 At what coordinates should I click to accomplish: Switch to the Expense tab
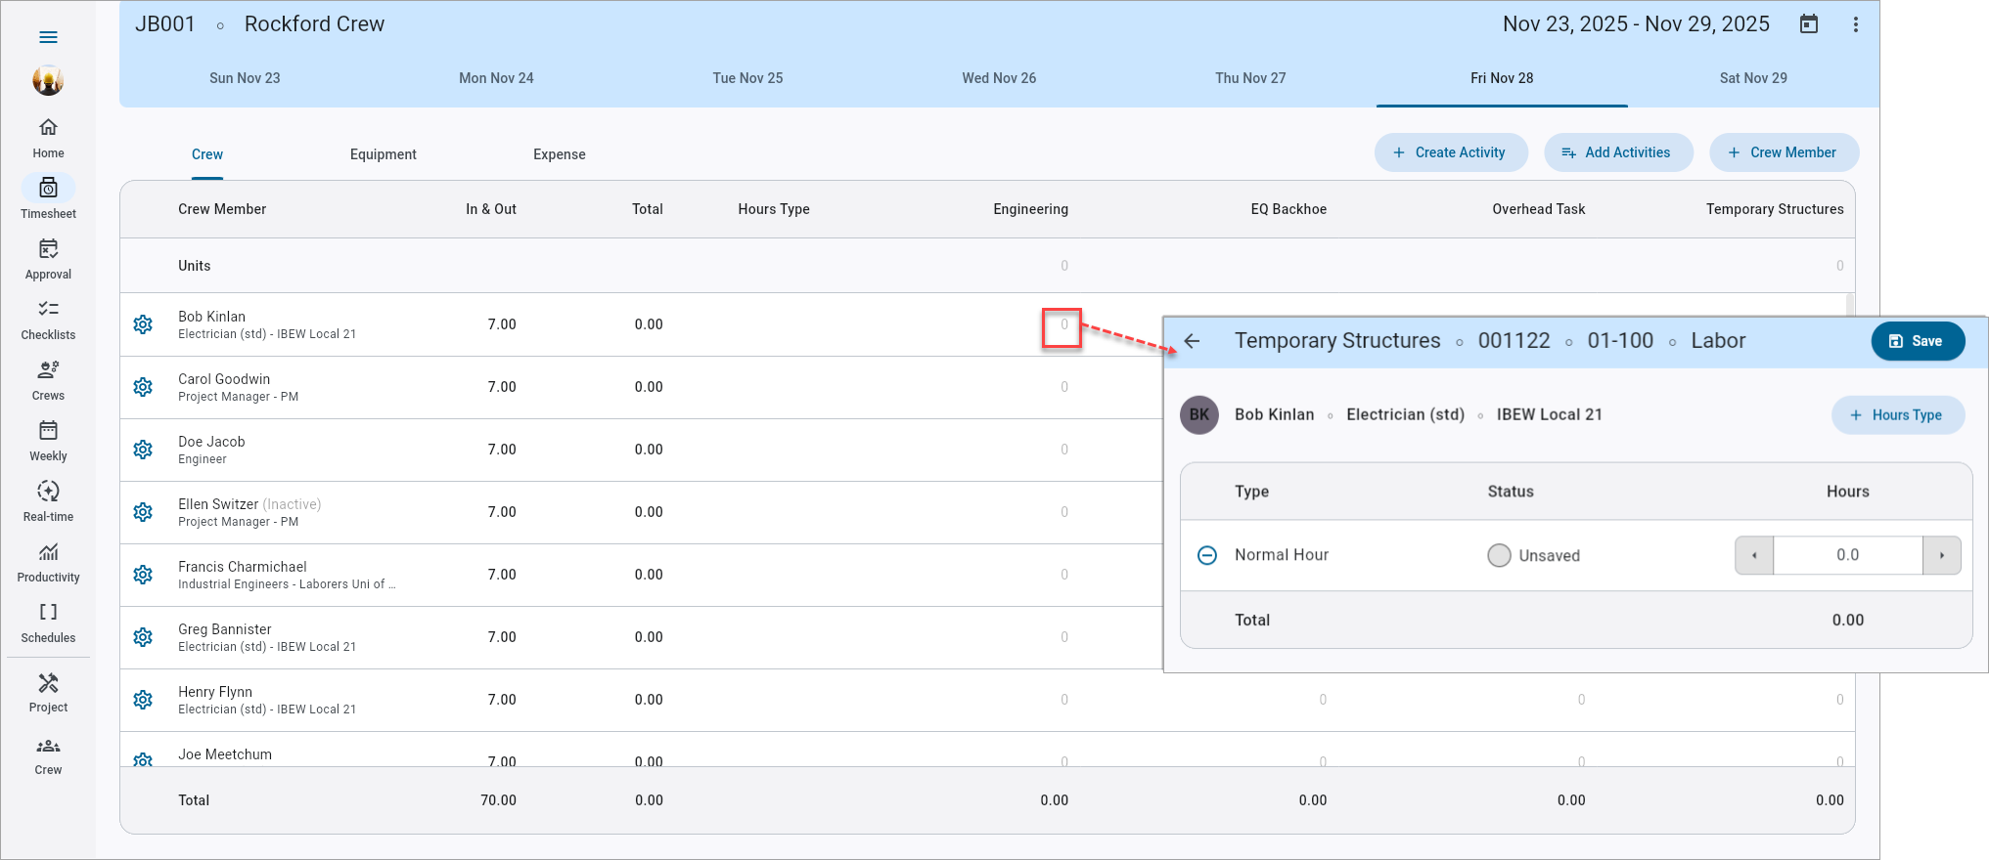pos(560,154)
